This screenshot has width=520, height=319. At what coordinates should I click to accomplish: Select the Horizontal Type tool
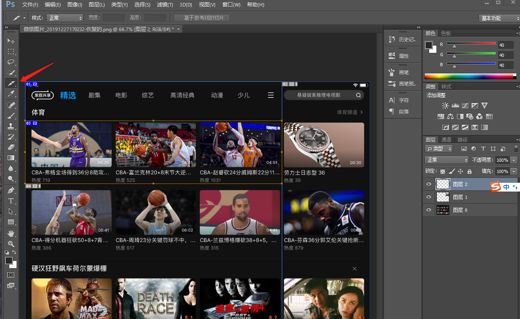11,200
